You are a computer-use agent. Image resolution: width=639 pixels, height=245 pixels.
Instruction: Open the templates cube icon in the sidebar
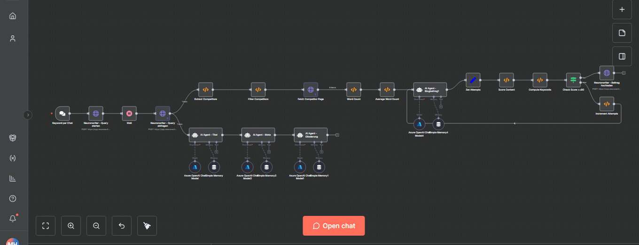pos(13,138)
